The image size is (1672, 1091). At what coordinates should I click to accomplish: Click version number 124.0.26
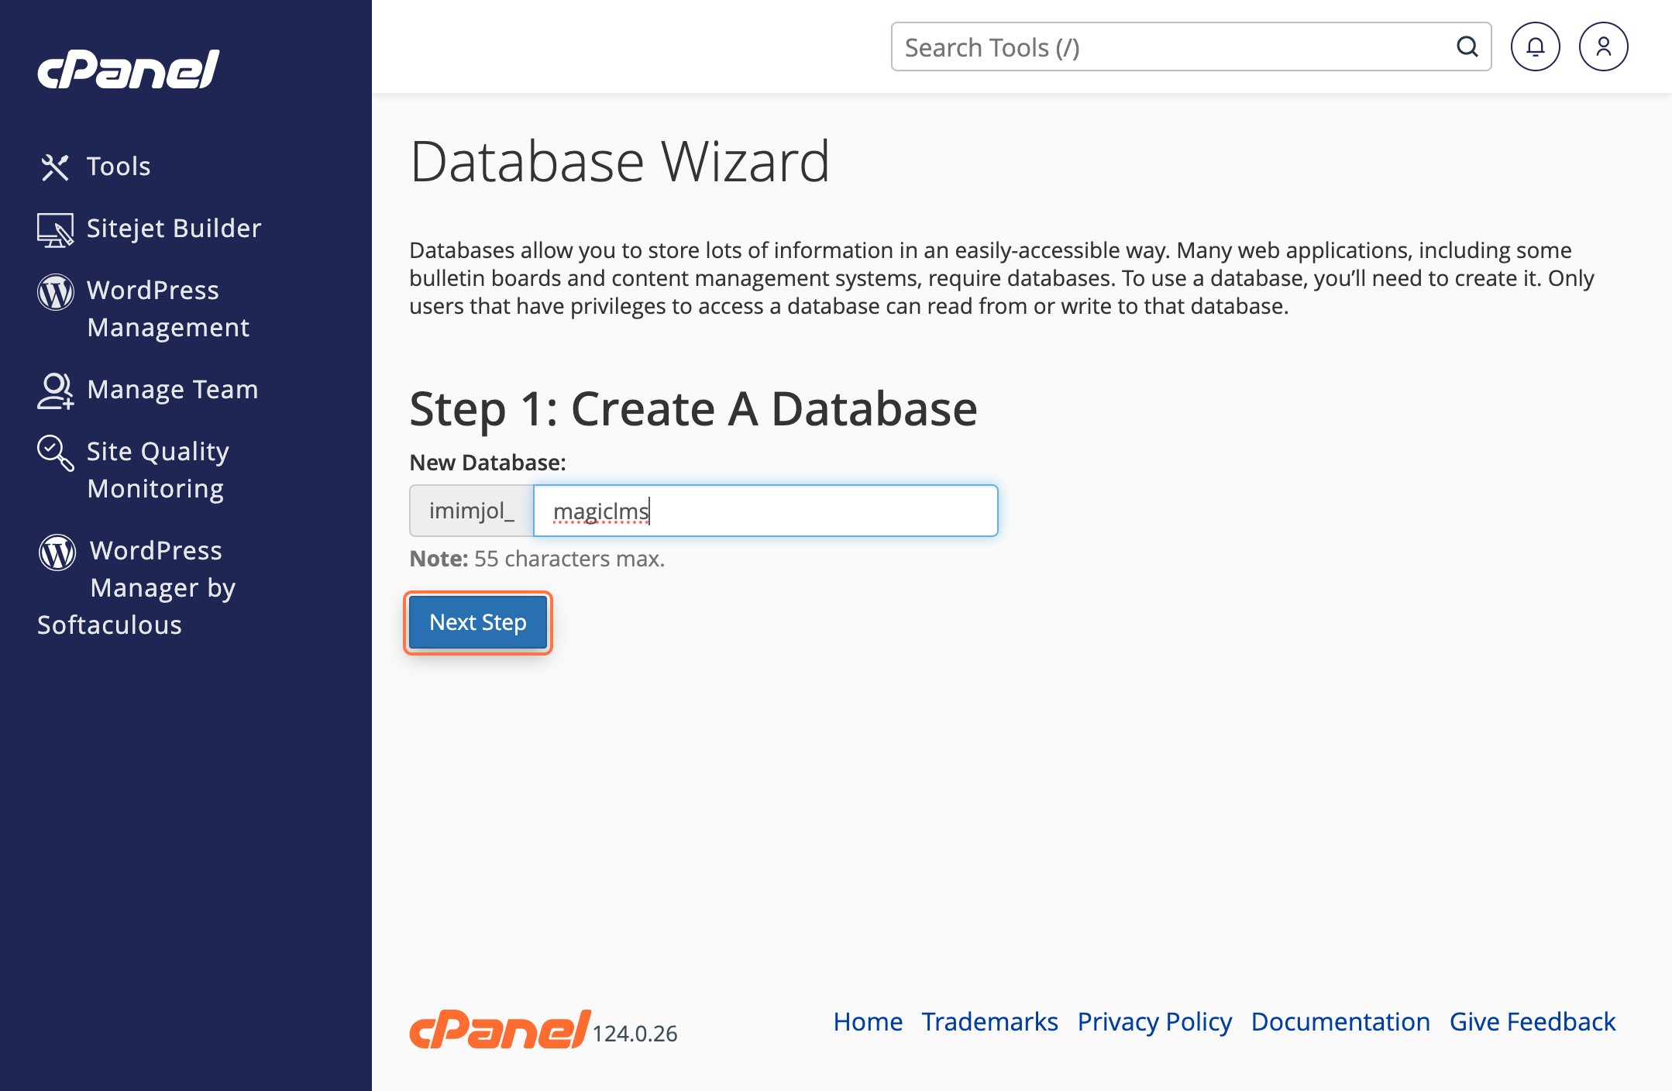(635, 1034)
